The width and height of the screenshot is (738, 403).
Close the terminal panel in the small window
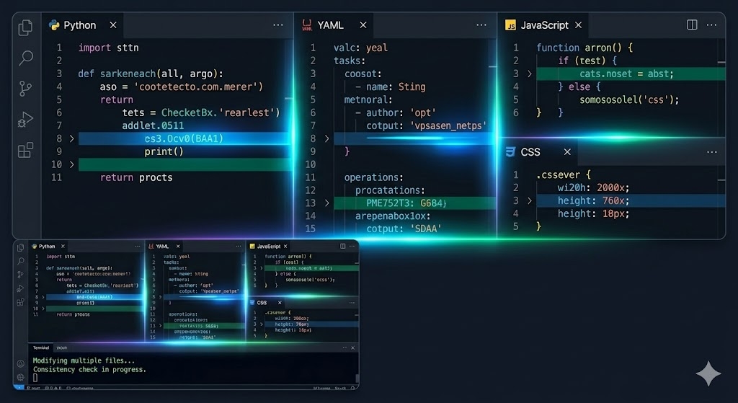click(352, 348)
